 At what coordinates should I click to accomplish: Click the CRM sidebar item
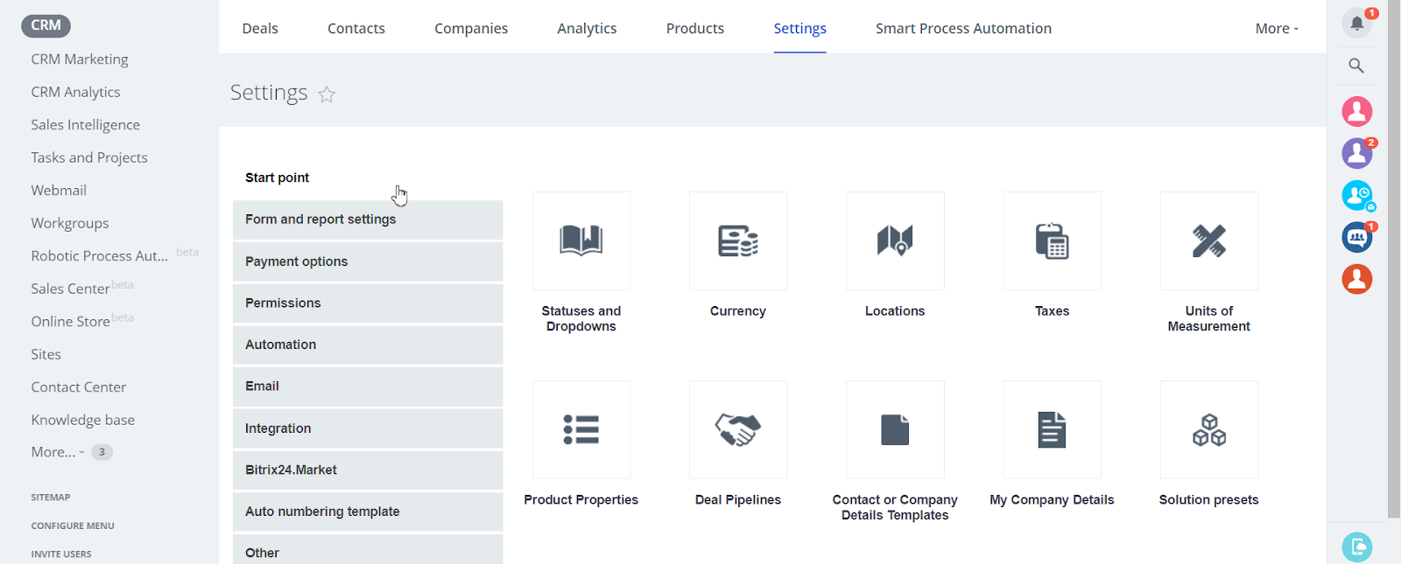pos(46,25)
